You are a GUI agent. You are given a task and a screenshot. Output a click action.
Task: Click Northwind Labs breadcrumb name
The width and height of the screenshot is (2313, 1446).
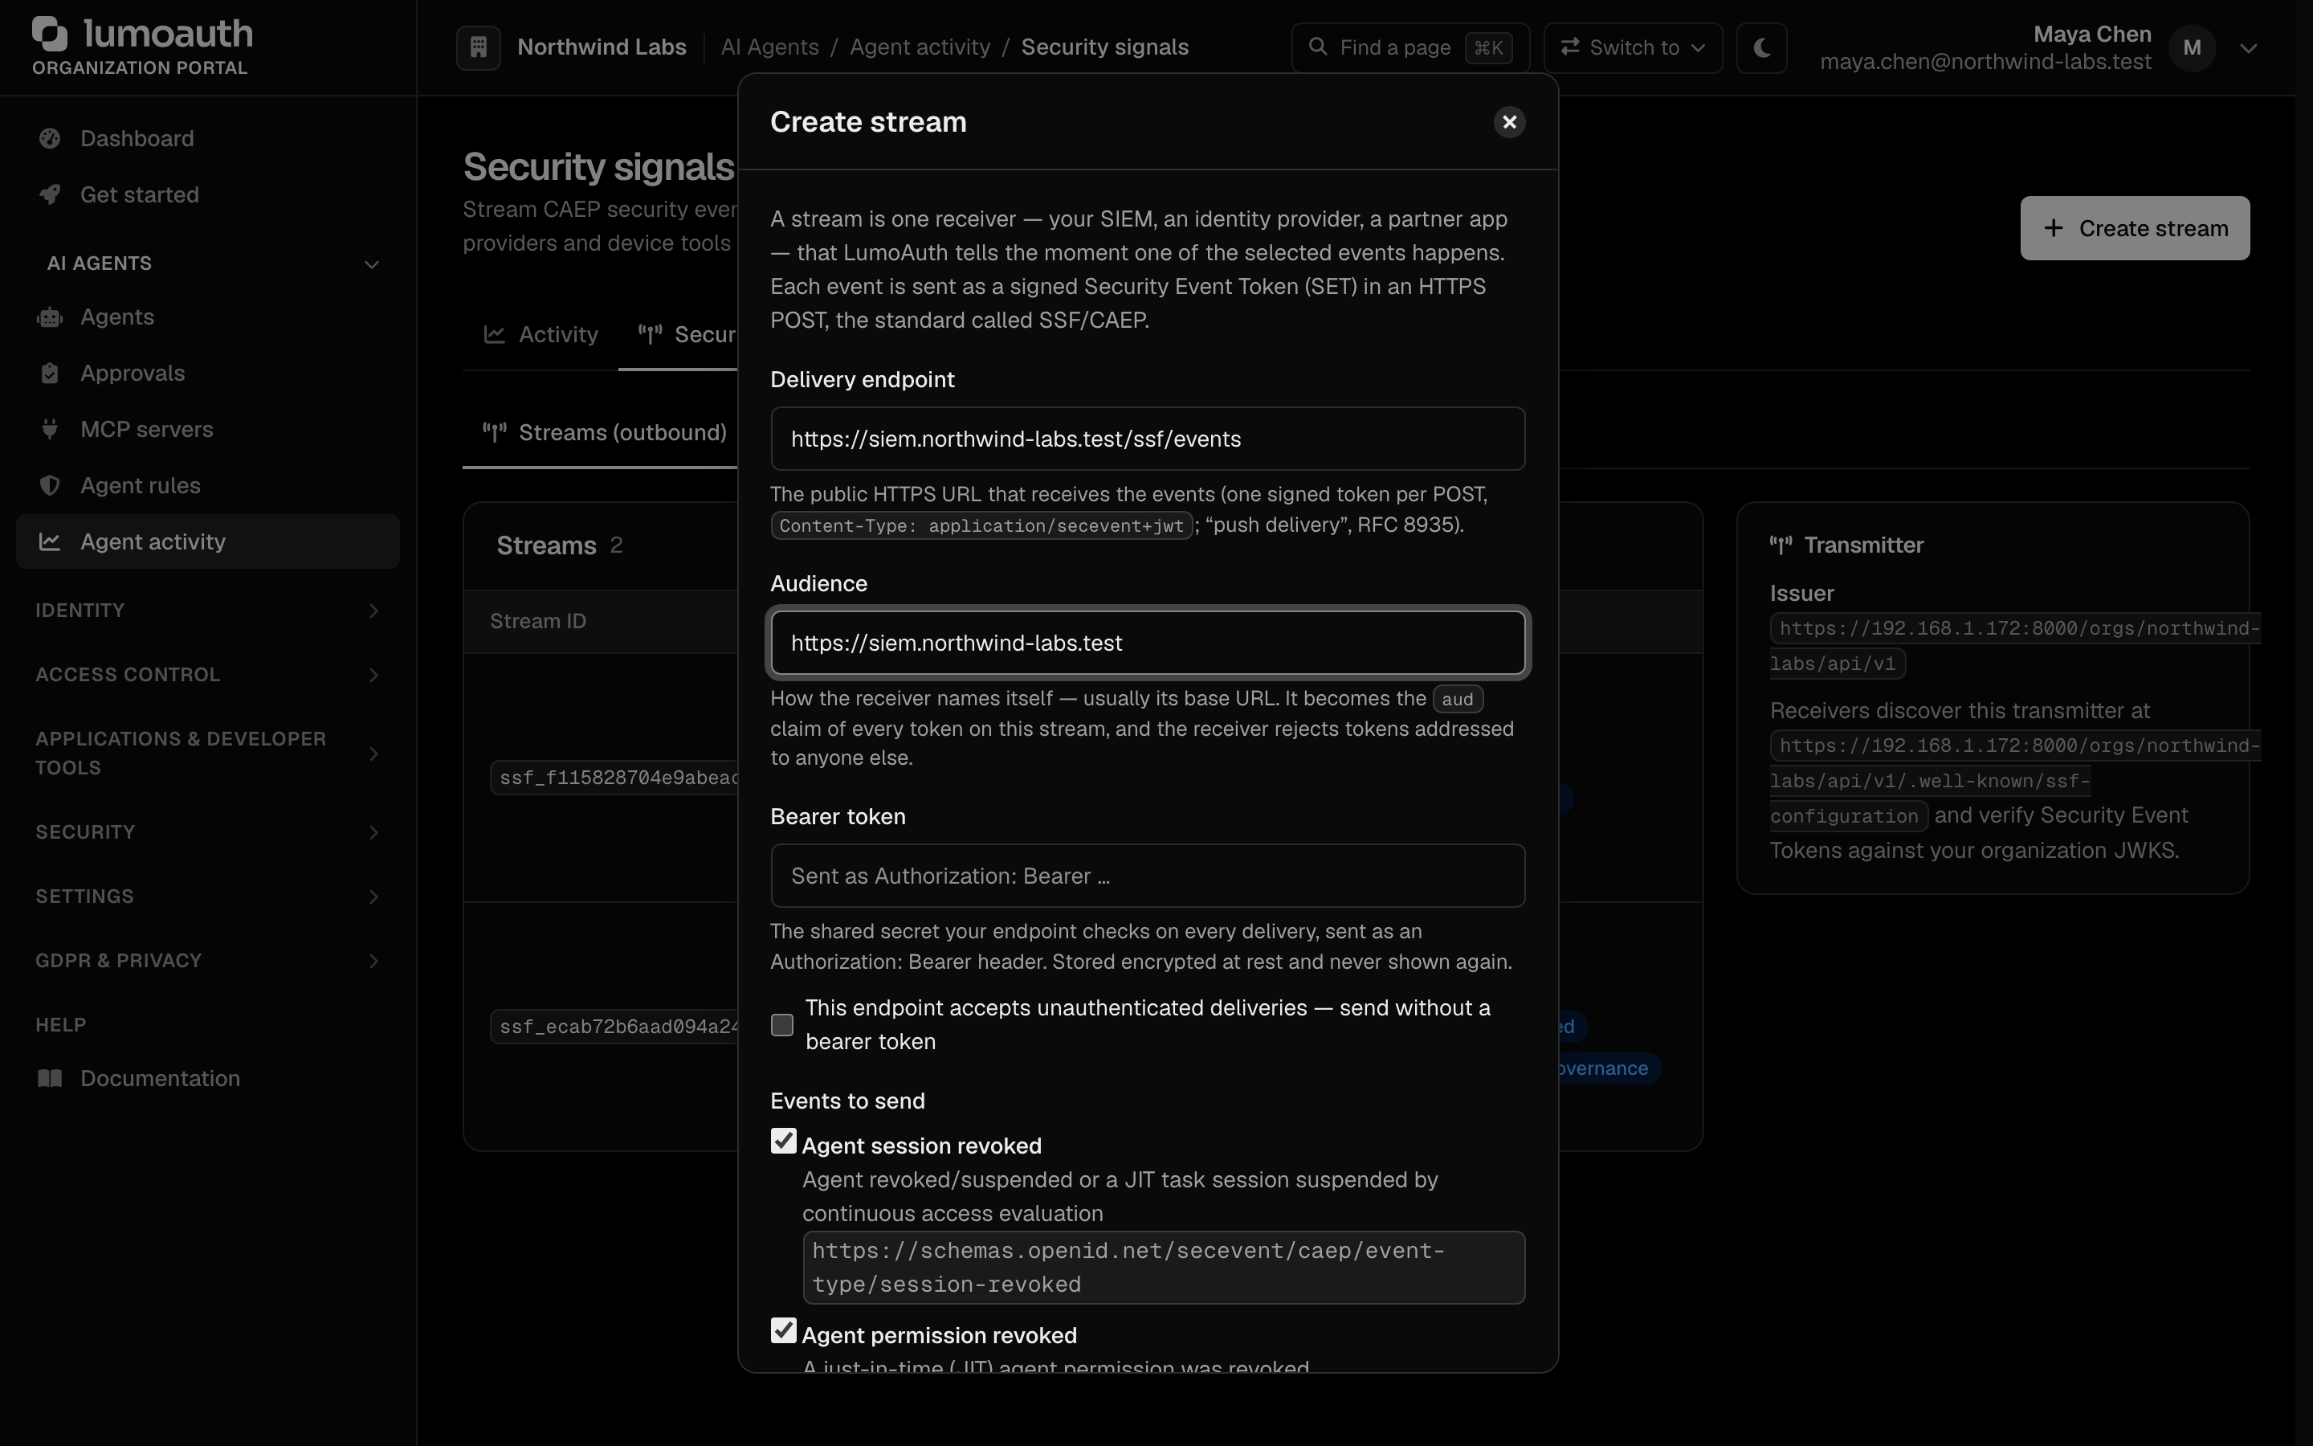(x=602, y=47)
